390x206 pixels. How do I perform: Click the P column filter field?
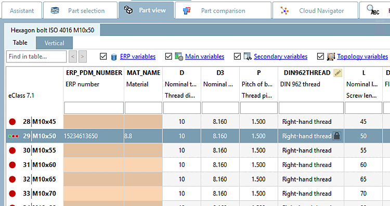pyautogui.click(x=258, y=108)
